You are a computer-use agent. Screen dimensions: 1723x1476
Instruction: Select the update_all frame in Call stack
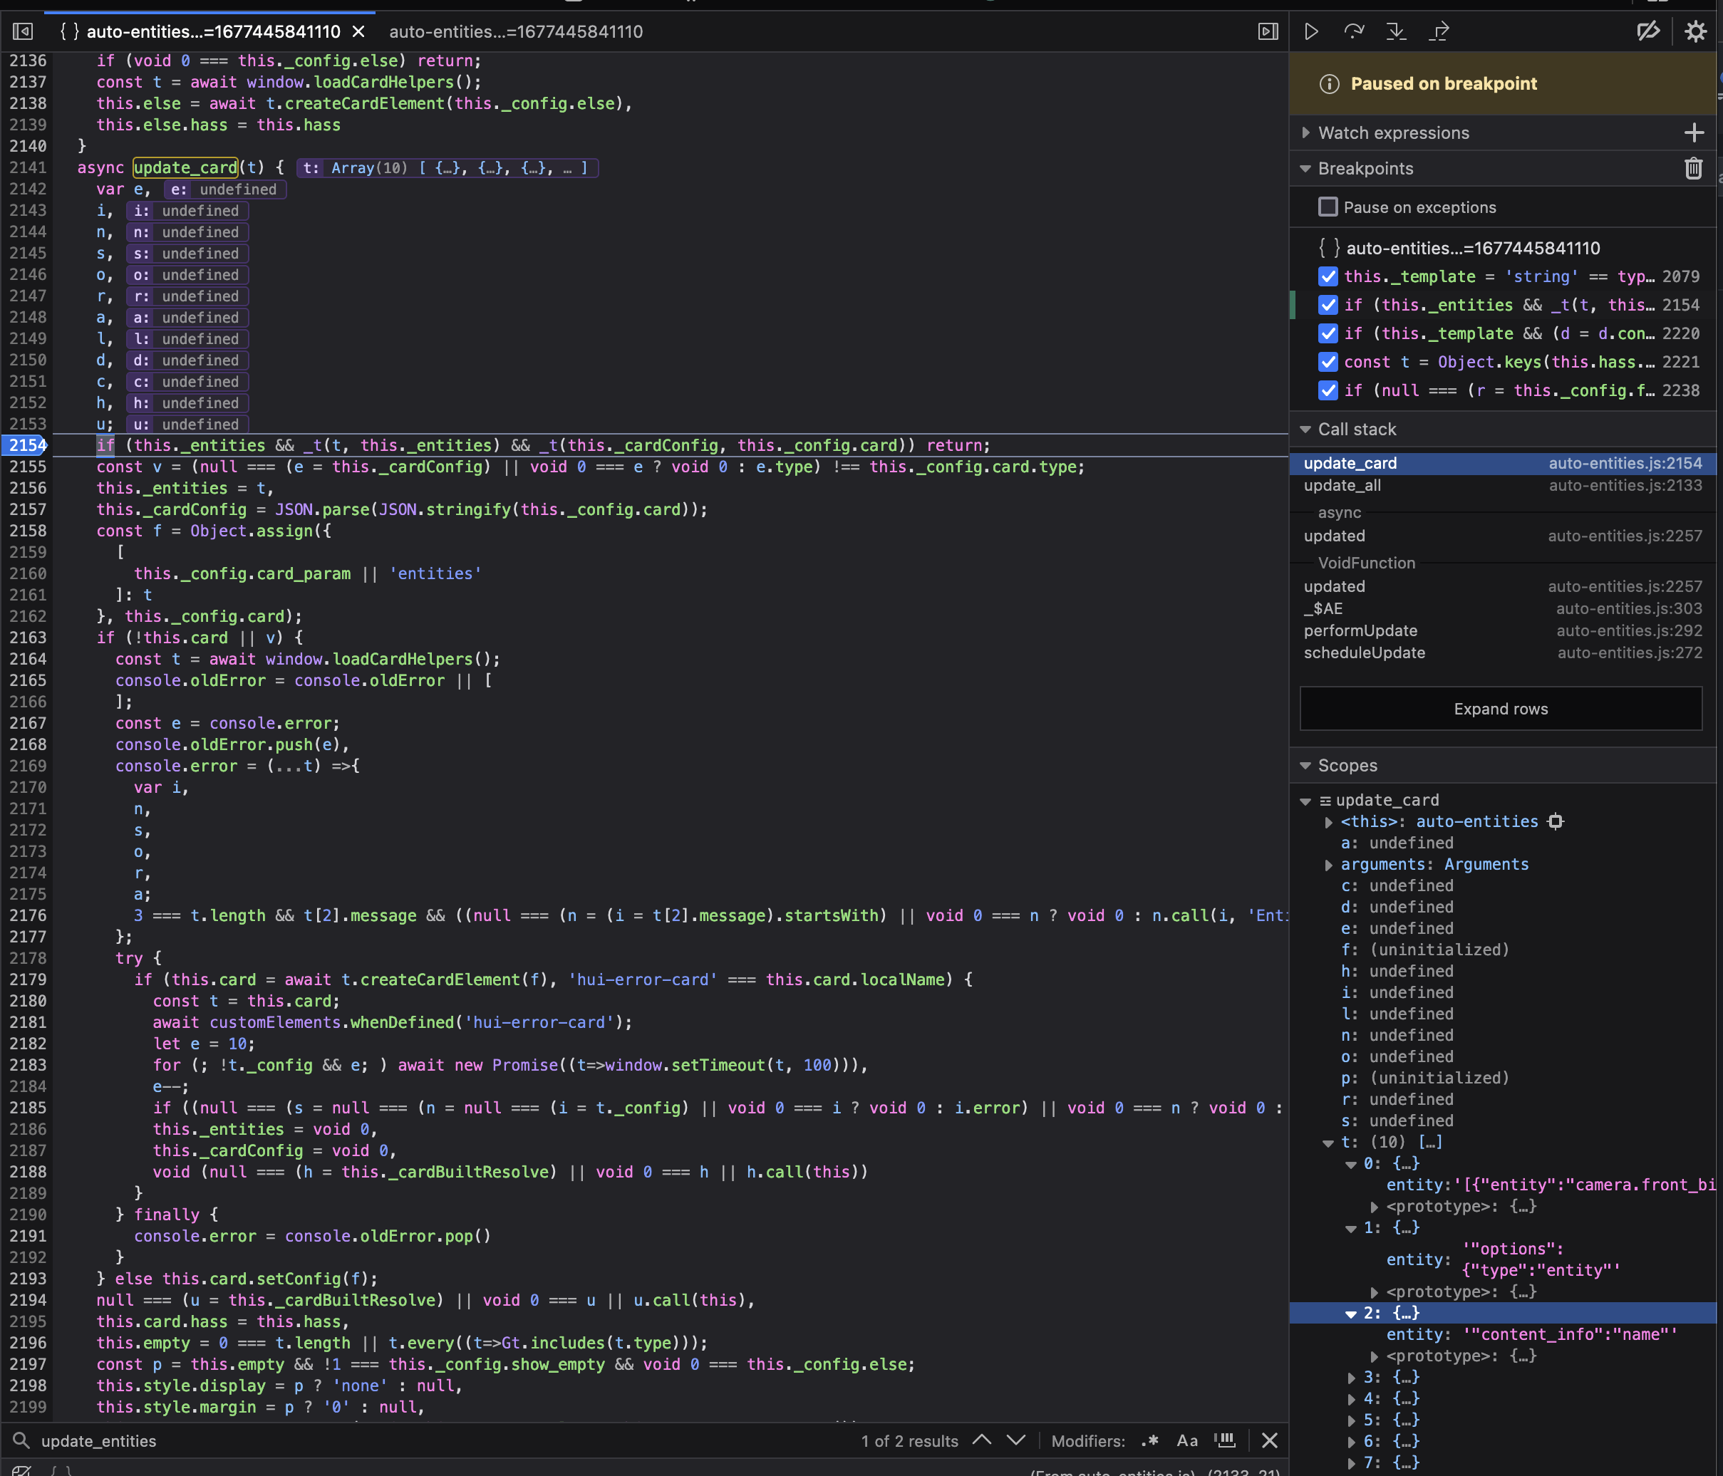[1342, 485]
